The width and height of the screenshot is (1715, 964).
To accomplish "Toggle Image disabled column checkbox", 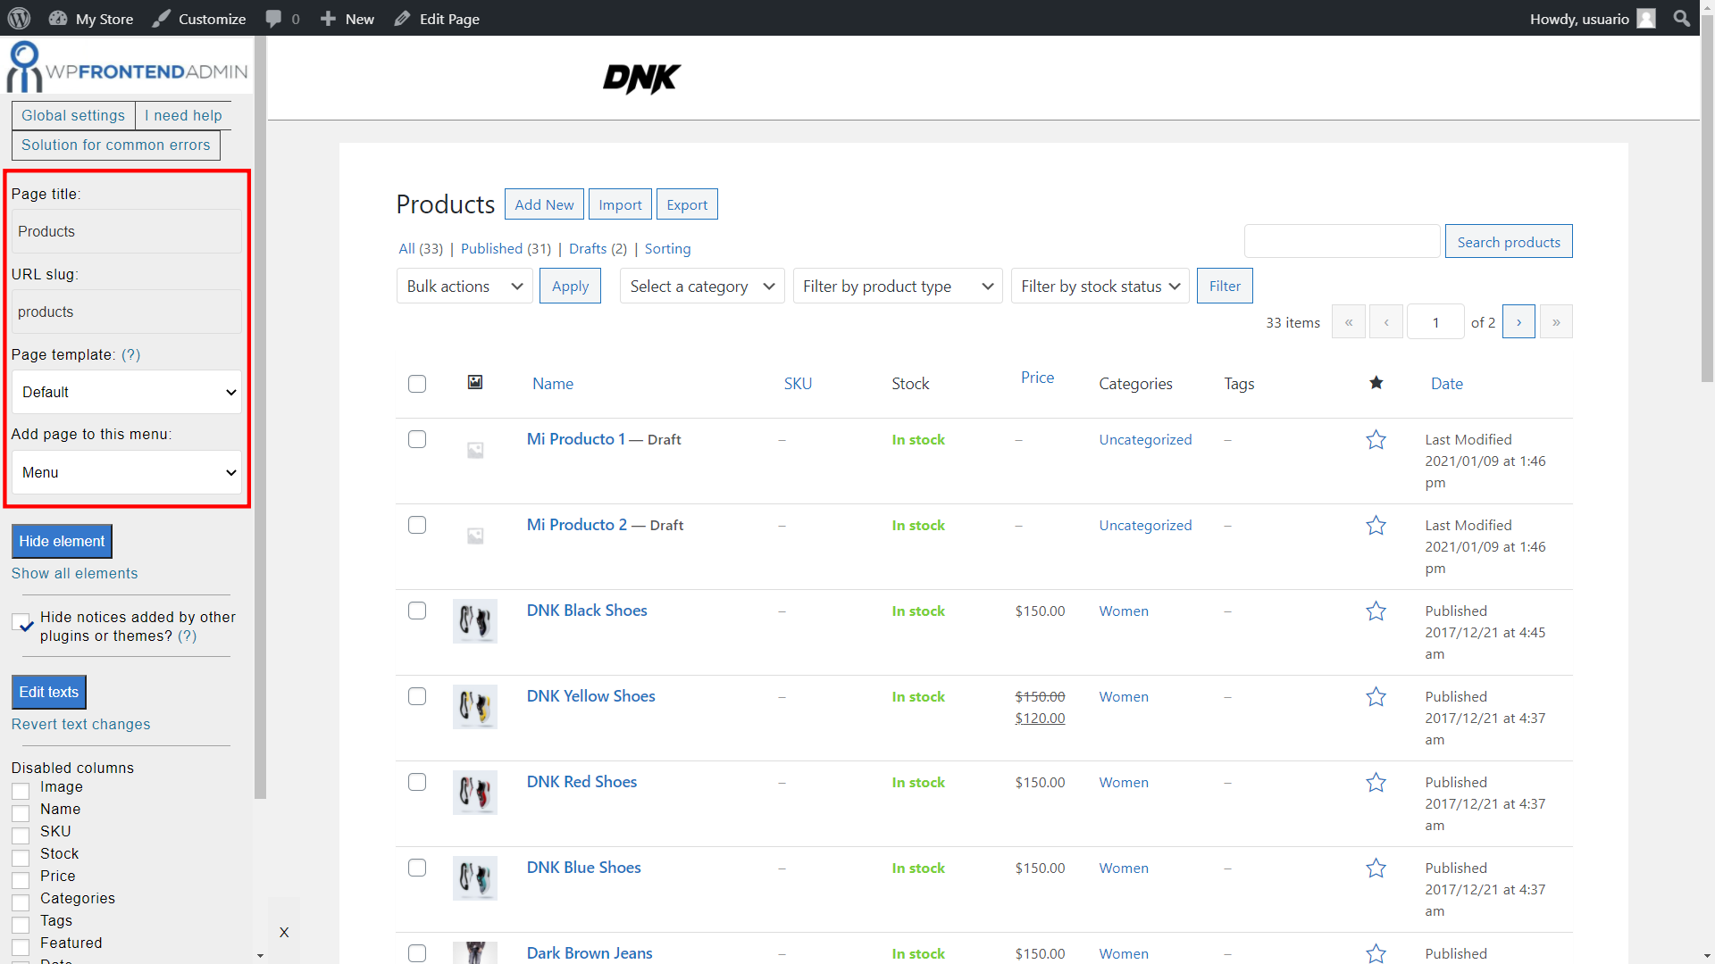I will tap(21, 791).
